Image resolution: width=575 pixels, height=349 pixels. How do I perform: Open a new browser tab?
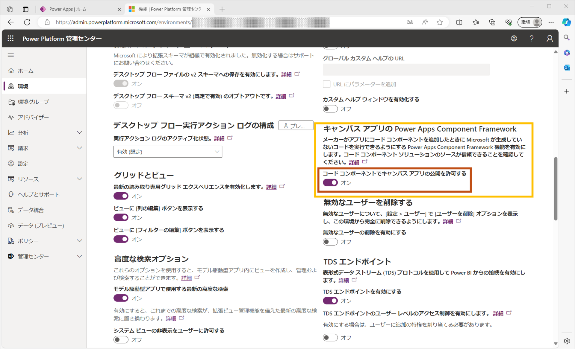coord(222,9)
